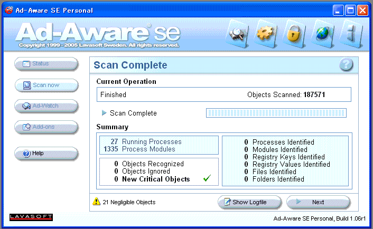
Task: Click the info 'i' icon in header
Action: 351,34
